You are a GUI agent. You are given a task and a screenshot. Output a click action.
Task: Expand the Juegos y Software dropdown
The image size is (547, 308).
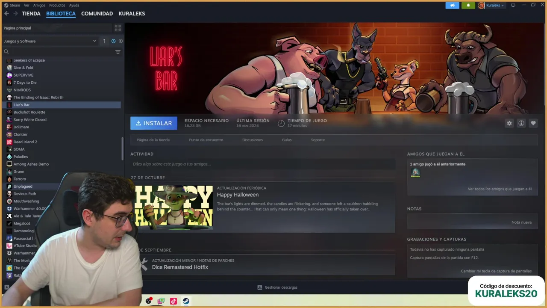(x=50, y=41)
